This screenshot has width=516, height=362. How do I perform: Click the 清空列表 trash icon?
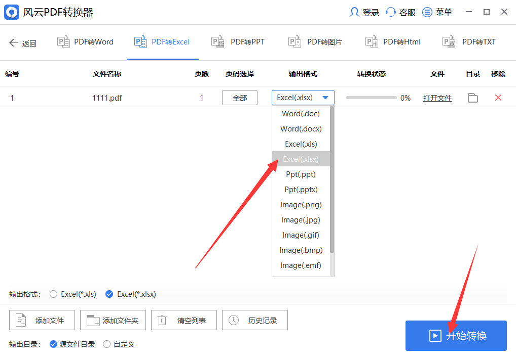162,320
